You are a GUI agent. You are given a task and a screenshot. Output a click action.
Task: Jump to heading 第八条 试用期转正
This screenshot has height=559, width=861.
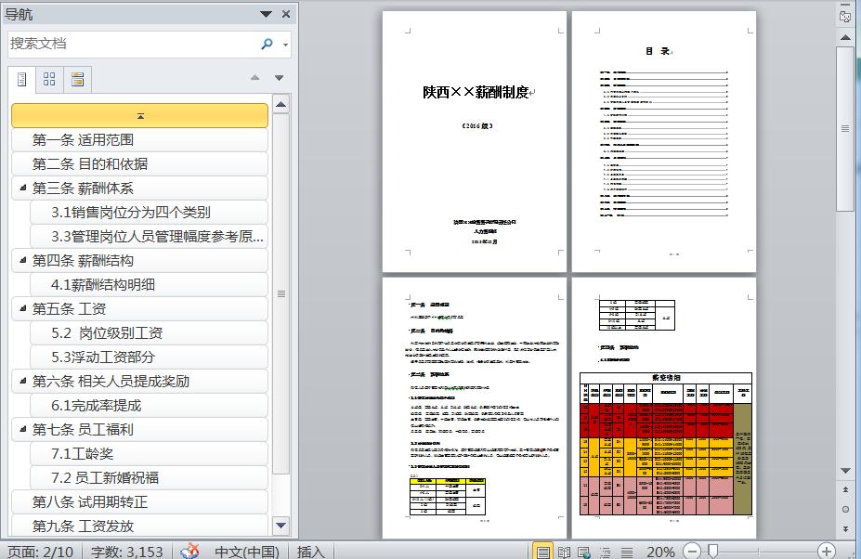pos(90,501)
